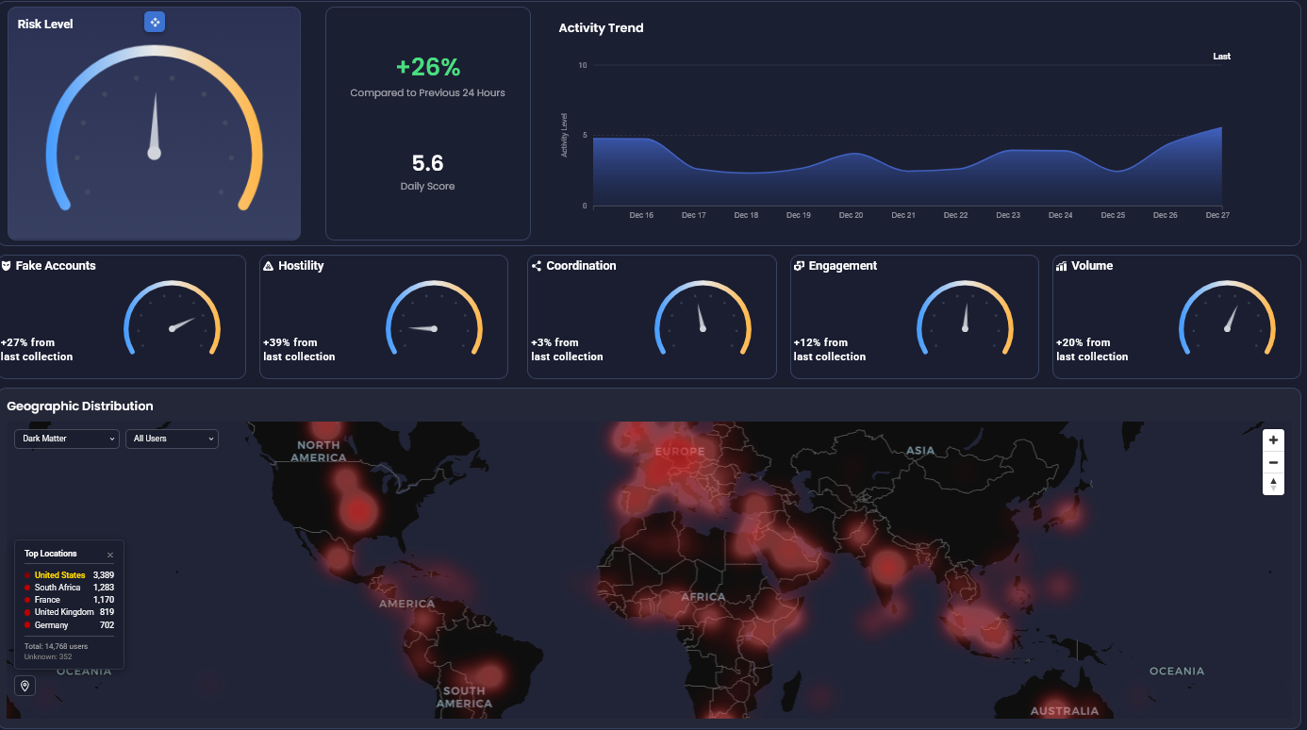This screenshot has height=730, width=1307.
Task: Click the Geographic Distribution heading
Action: coord(80,406)
